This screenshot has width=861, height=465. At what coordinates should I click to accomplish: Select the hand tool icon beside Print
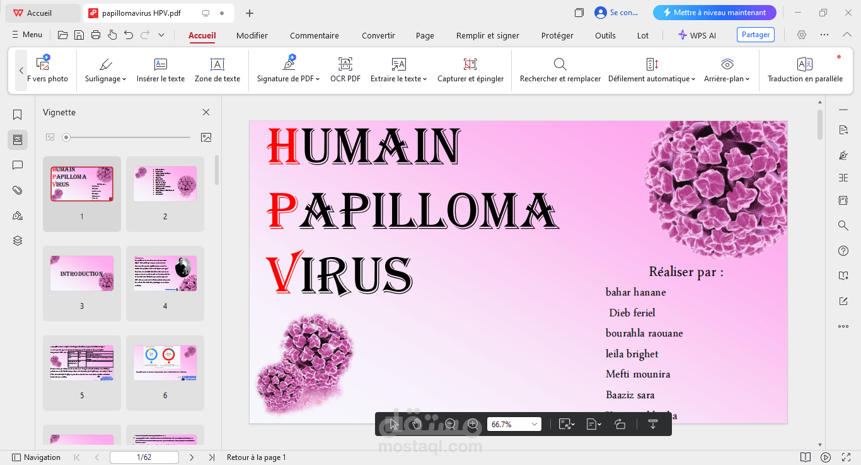click(x=112, y=35)
